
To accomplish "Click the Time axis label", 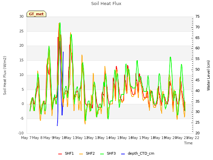I will tap(188, 143).
